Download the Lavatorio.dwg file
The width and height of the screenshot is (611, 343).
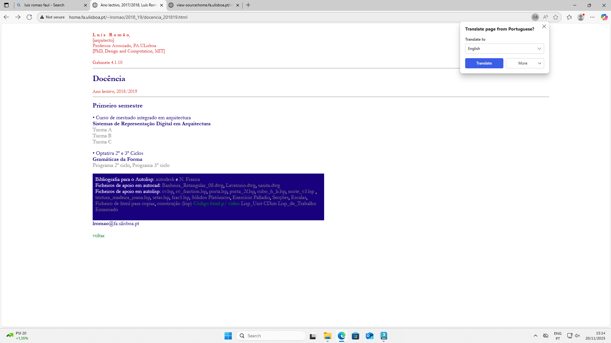coord(241,185)
